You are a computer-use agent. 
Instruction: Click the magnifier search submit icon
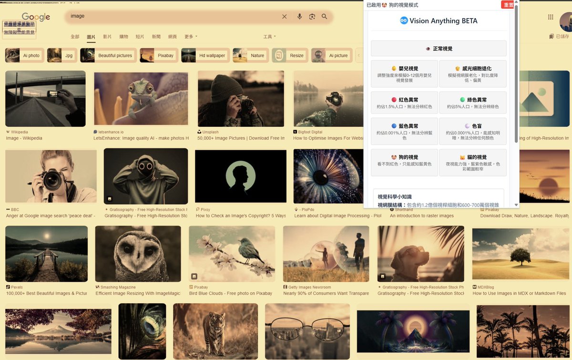(325, 17)
